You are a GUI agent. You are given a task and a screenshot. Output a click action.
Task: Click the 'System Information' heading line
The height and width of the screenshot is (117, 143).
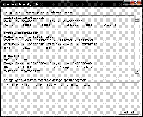click(21, 33)
